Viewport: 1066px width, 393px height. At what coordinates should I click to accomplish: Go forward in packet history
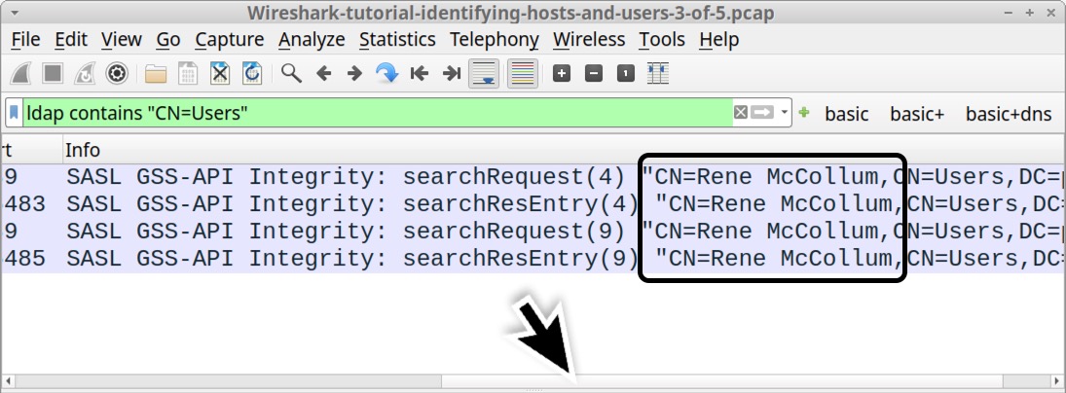point(355,73)
